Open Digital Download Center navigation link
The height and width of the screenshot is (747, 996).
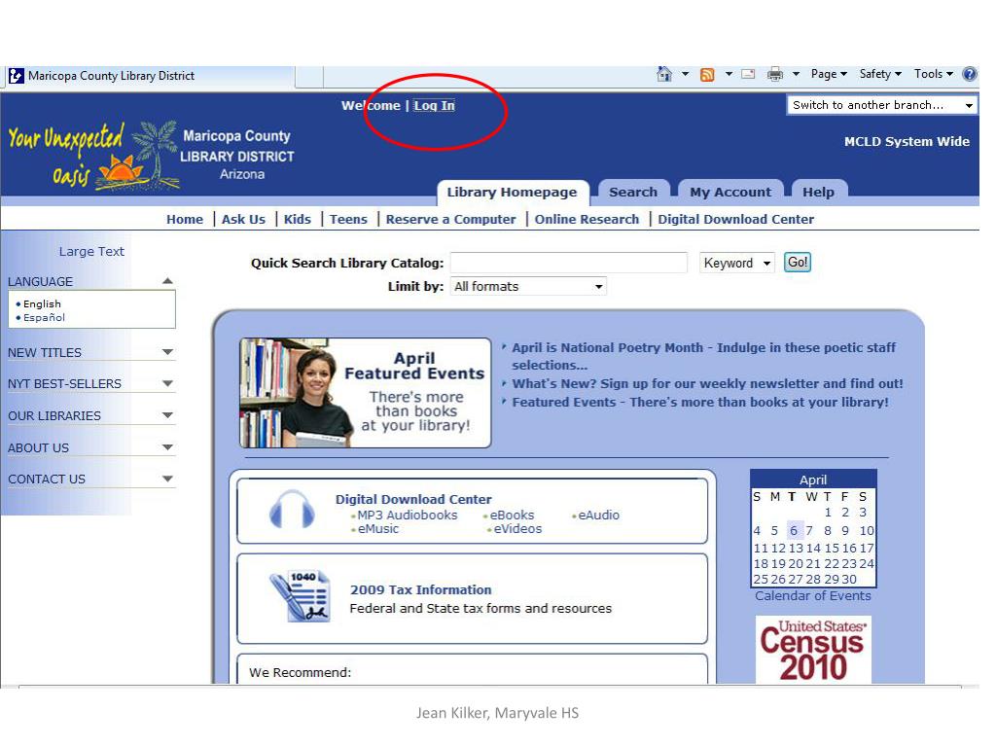tap(735, 219)
